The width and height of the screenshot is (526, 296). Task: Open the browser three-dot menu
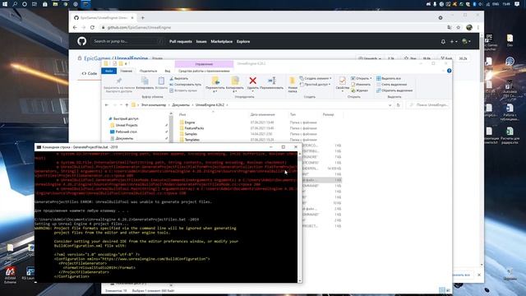click(478, 27)
